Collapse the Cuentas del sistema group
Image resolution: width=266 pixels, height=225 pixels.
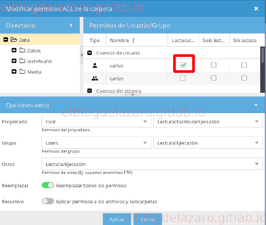point(90,91)
